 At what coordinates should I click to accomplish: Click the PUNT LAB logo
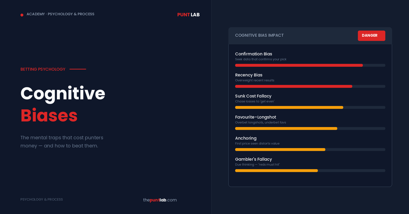click(x=188, y=15)
